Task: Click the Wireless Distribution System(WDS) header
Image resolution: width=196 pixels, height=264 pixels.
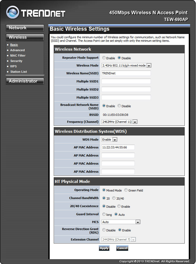Action: click(91, 131)
